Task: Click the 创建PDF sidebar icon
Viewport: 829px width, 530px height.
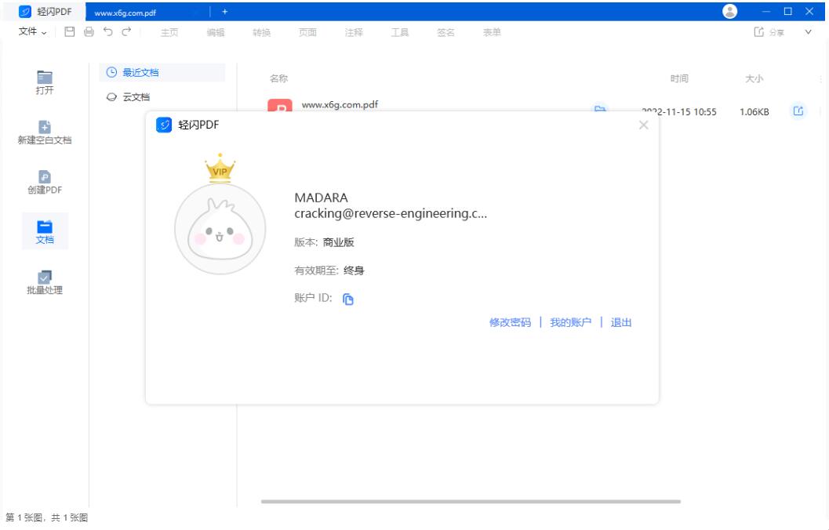Action: (x=45, y=182)
